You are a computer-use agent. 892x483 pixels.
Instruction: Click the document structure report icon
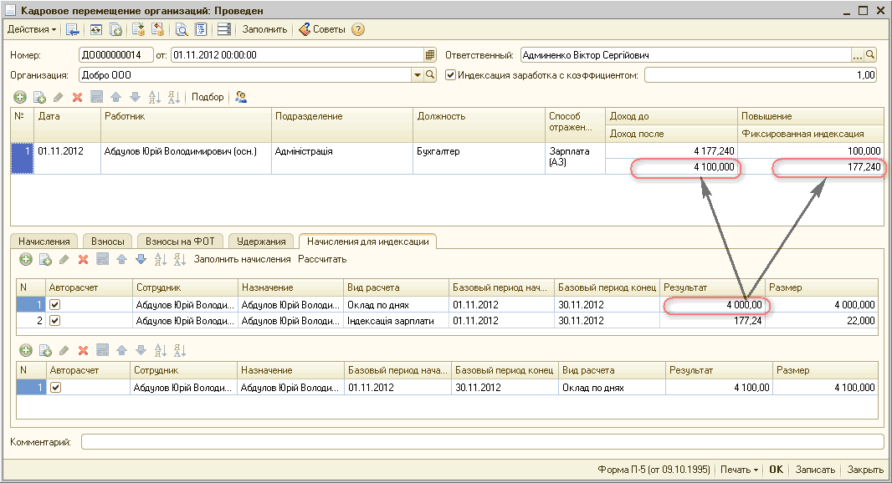coord(201,29)
